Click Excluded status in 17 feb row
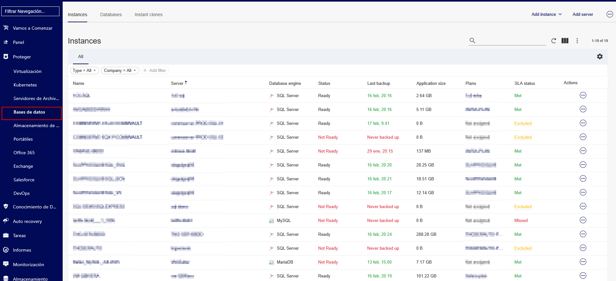The height and width of the screenshot is (281, 616). click(523, 123)
